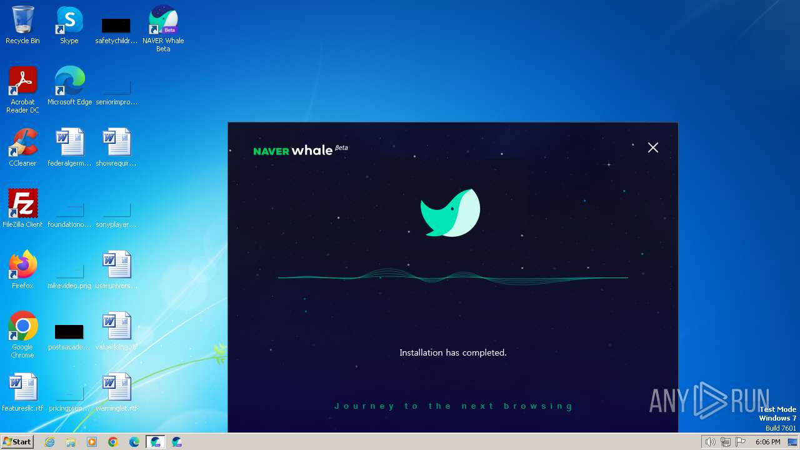The image size is (800, 450).
Task: Select the useruniver... Word document
Action: pyautogui.click(x=116, y=270)
